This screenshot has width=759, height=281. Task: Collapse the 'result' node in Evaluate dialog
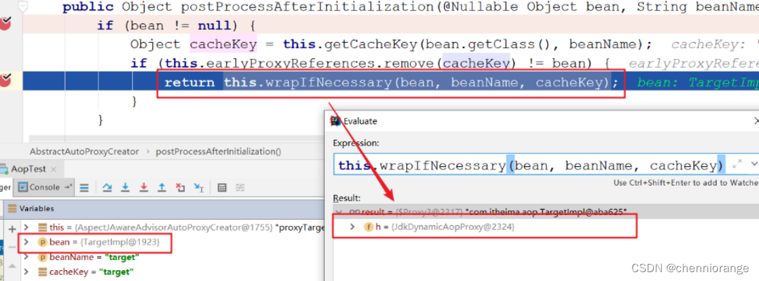coord(339,212)
